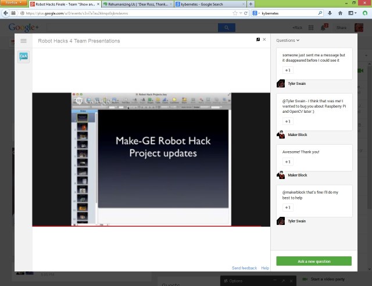The width and height of the screenshot is (372, 286).
Task: Pop out the video using the expand icon
Action: pyautogui.click(x=258, y=40)
